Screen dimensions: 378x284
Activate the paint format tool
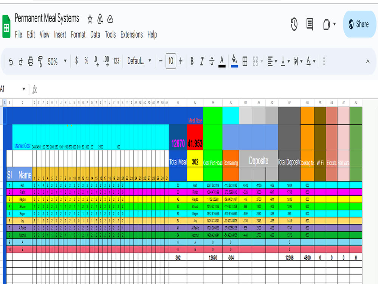point(40,61)
